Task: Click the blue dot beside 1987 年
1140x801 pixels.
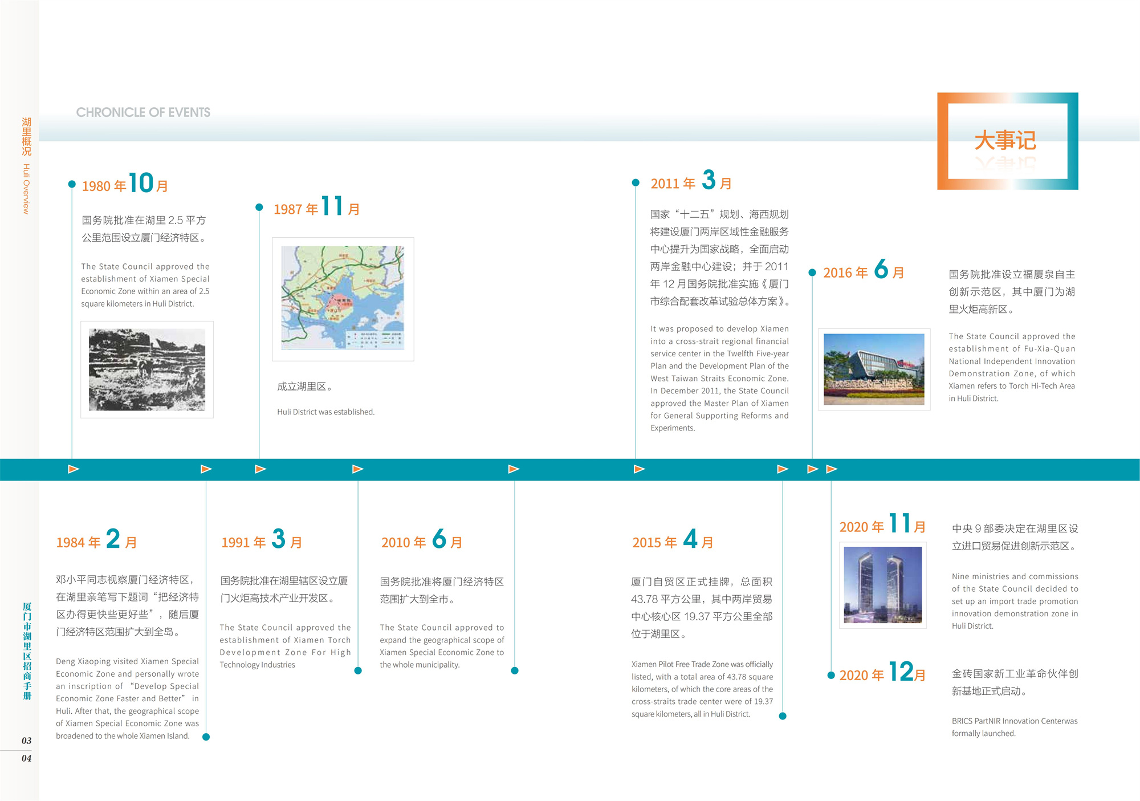Action: [x=259, y=207]
